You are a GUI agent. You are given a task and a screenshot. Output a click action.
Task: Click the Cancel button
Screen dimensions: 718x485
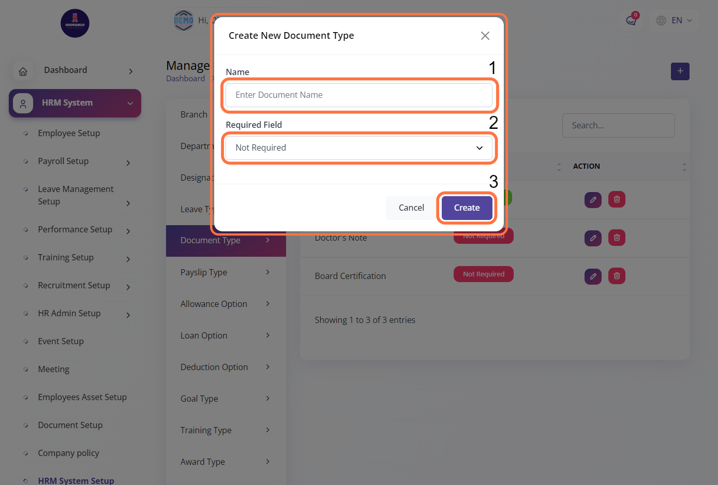point(411,208)
